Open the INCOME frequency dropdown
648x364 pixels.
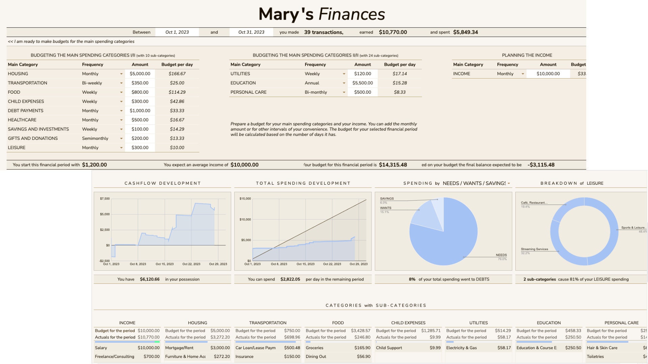click(522, 73)
